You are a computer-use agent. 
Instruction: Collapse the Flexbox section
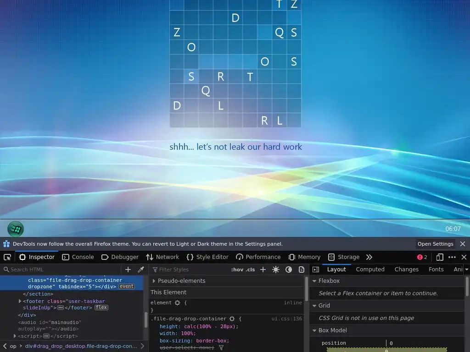pos(314,281)
